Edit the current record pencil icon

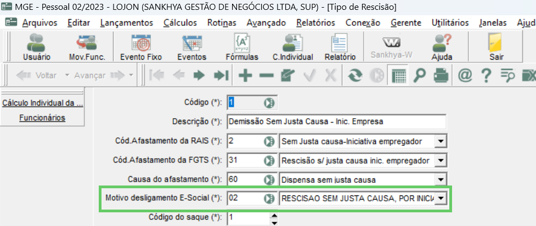[x=288, y=76]
